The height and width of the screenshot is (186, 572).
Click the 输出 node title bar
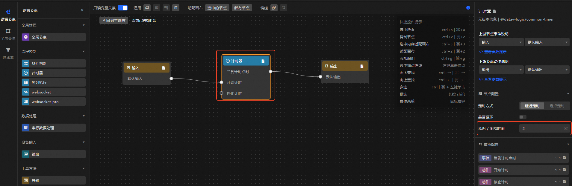coord(345,66)
